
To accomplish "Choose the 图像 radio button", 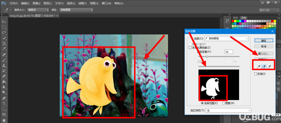I will coord(223,103).
